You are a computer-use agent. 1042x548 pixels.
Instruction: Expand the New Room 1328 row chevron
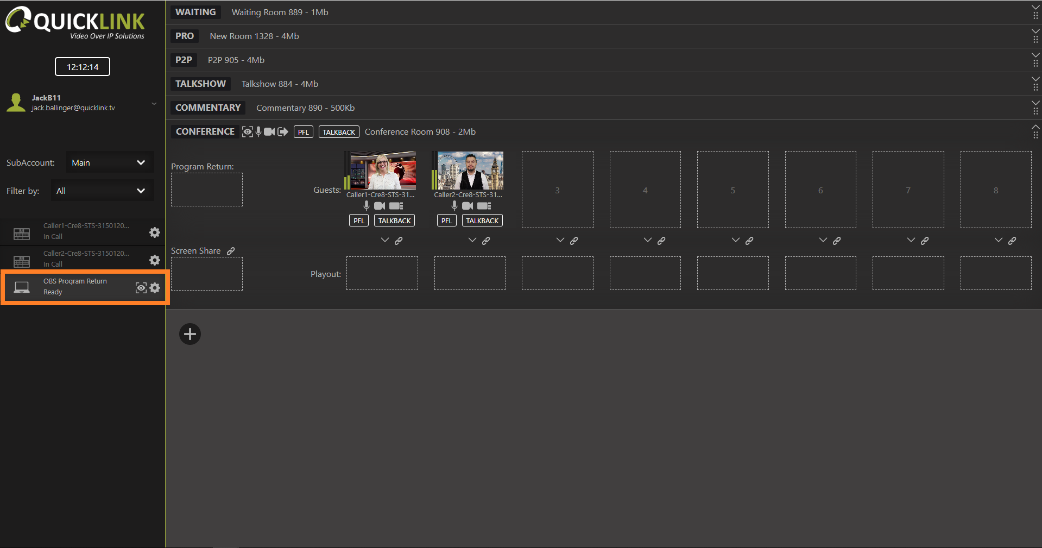click(1035, 31)
